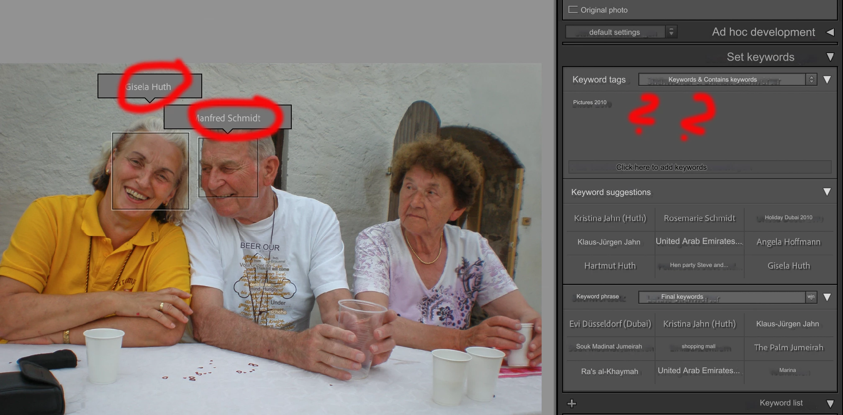The image size is (843, 415).
Task: Edit the Gisela Huth face name label
Action: [x=150, y=86]
